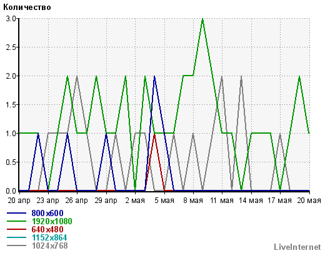
Task: Click the gray 1024x768 legend line
Action: [x=16, y=246]
